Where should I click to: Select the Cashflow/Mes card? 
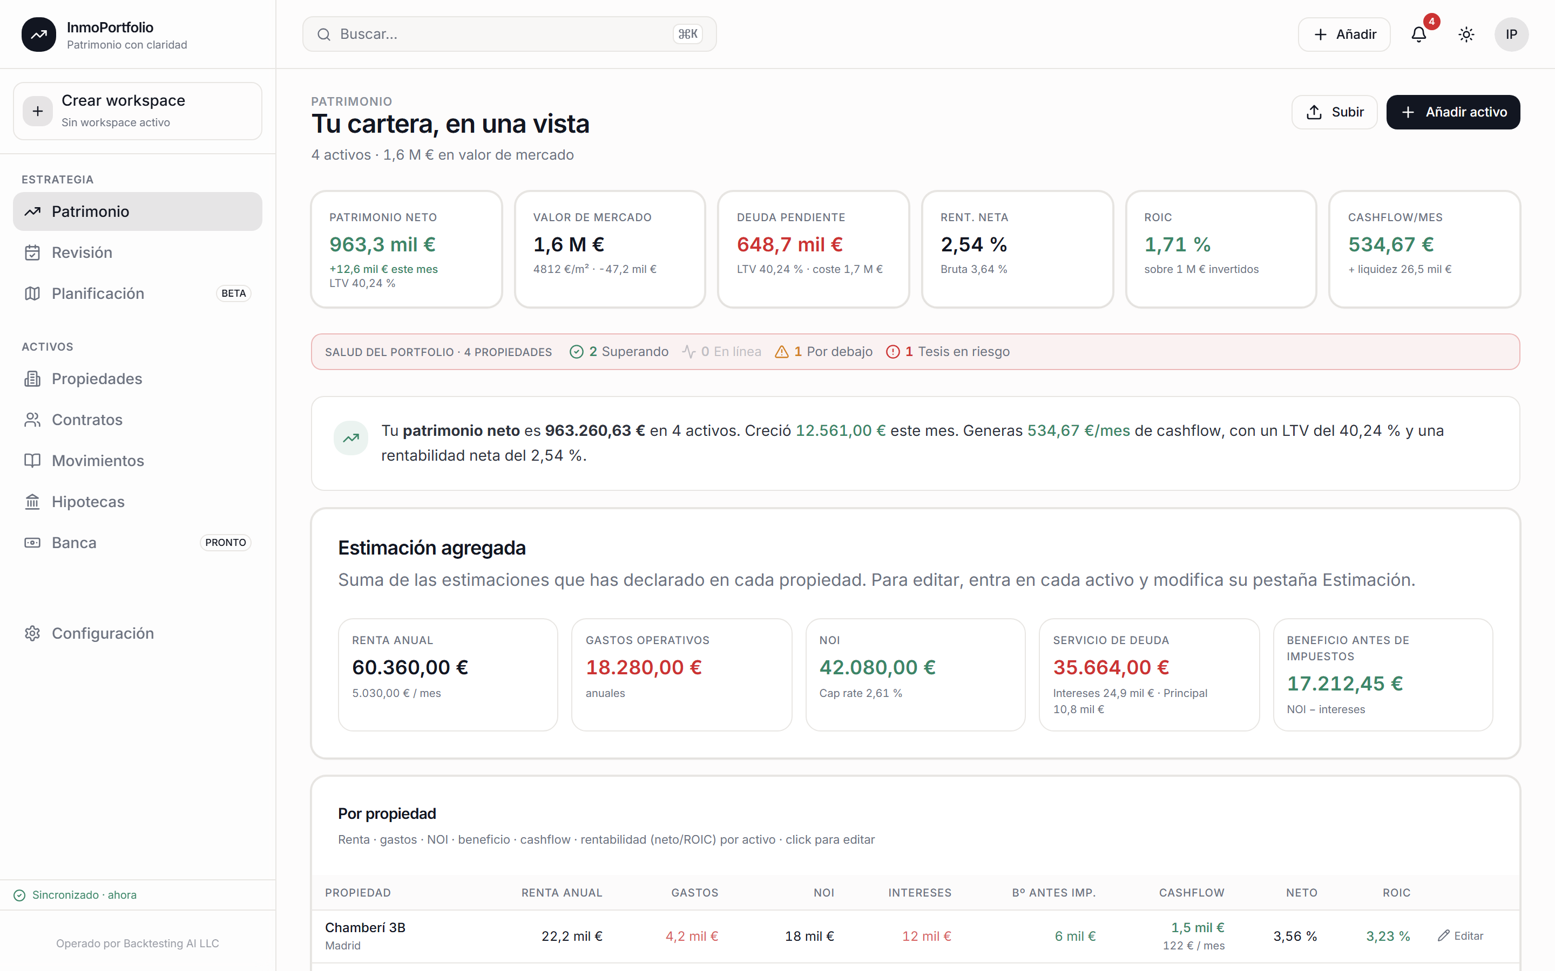click(1424, 249)
